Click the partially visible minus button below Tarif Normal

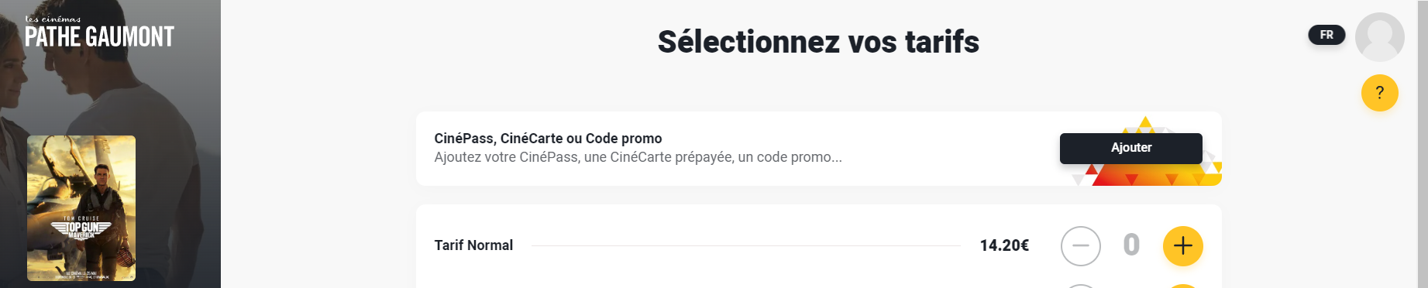[x=1080, y=286]
